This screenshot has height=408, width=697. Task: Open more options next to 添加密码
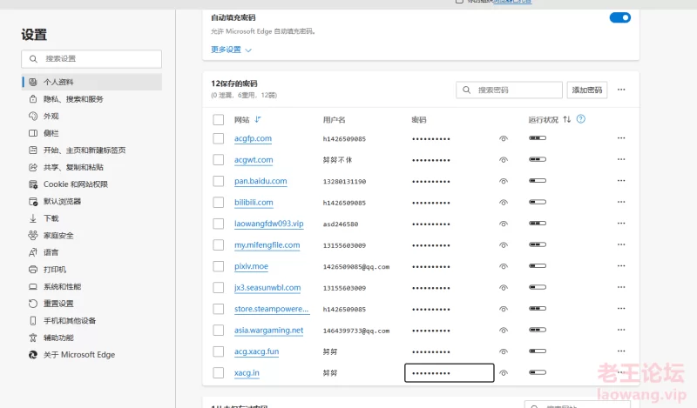coord(621,90)
